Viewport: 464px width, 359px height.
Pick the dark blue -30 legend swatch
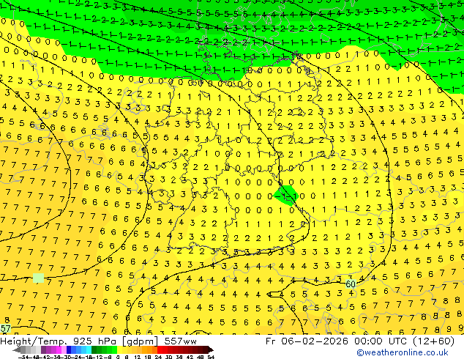[69, 349]
